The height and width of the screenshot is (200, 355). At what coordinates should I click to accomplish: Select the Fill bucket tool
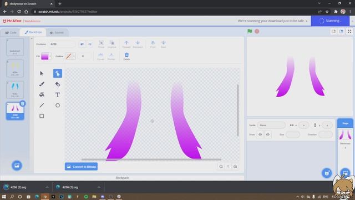[42, 94]
